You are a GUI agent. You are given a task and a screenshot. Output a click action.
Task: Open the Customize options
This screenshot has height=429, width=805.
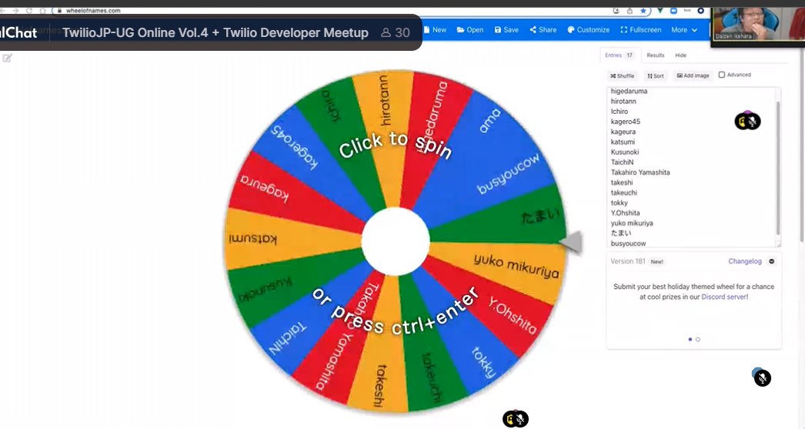pyautogui.click(x=588, y=30)
